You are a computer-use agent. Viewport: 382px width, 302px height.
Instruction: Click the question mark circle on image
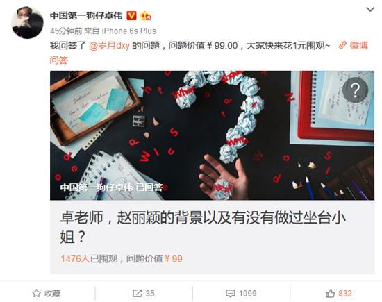coord(355,90)
